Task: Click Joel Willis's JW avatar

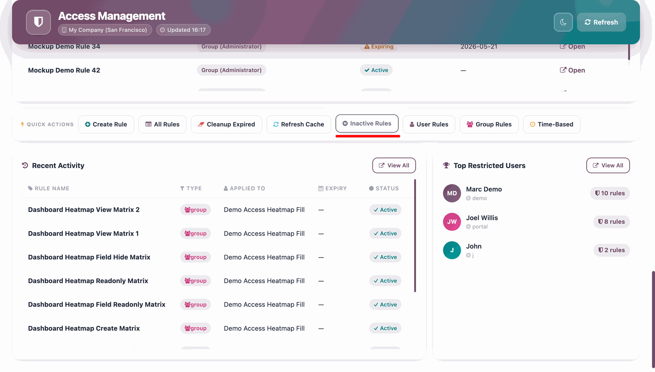Action: pyautogui.click(x=452, y=222)
